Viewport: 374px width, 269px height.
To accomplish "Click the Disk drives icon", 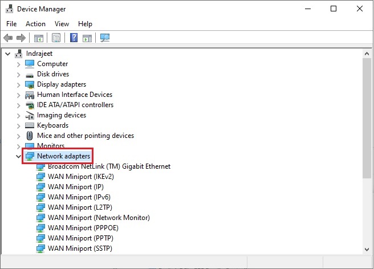I will tap(30, 75).
